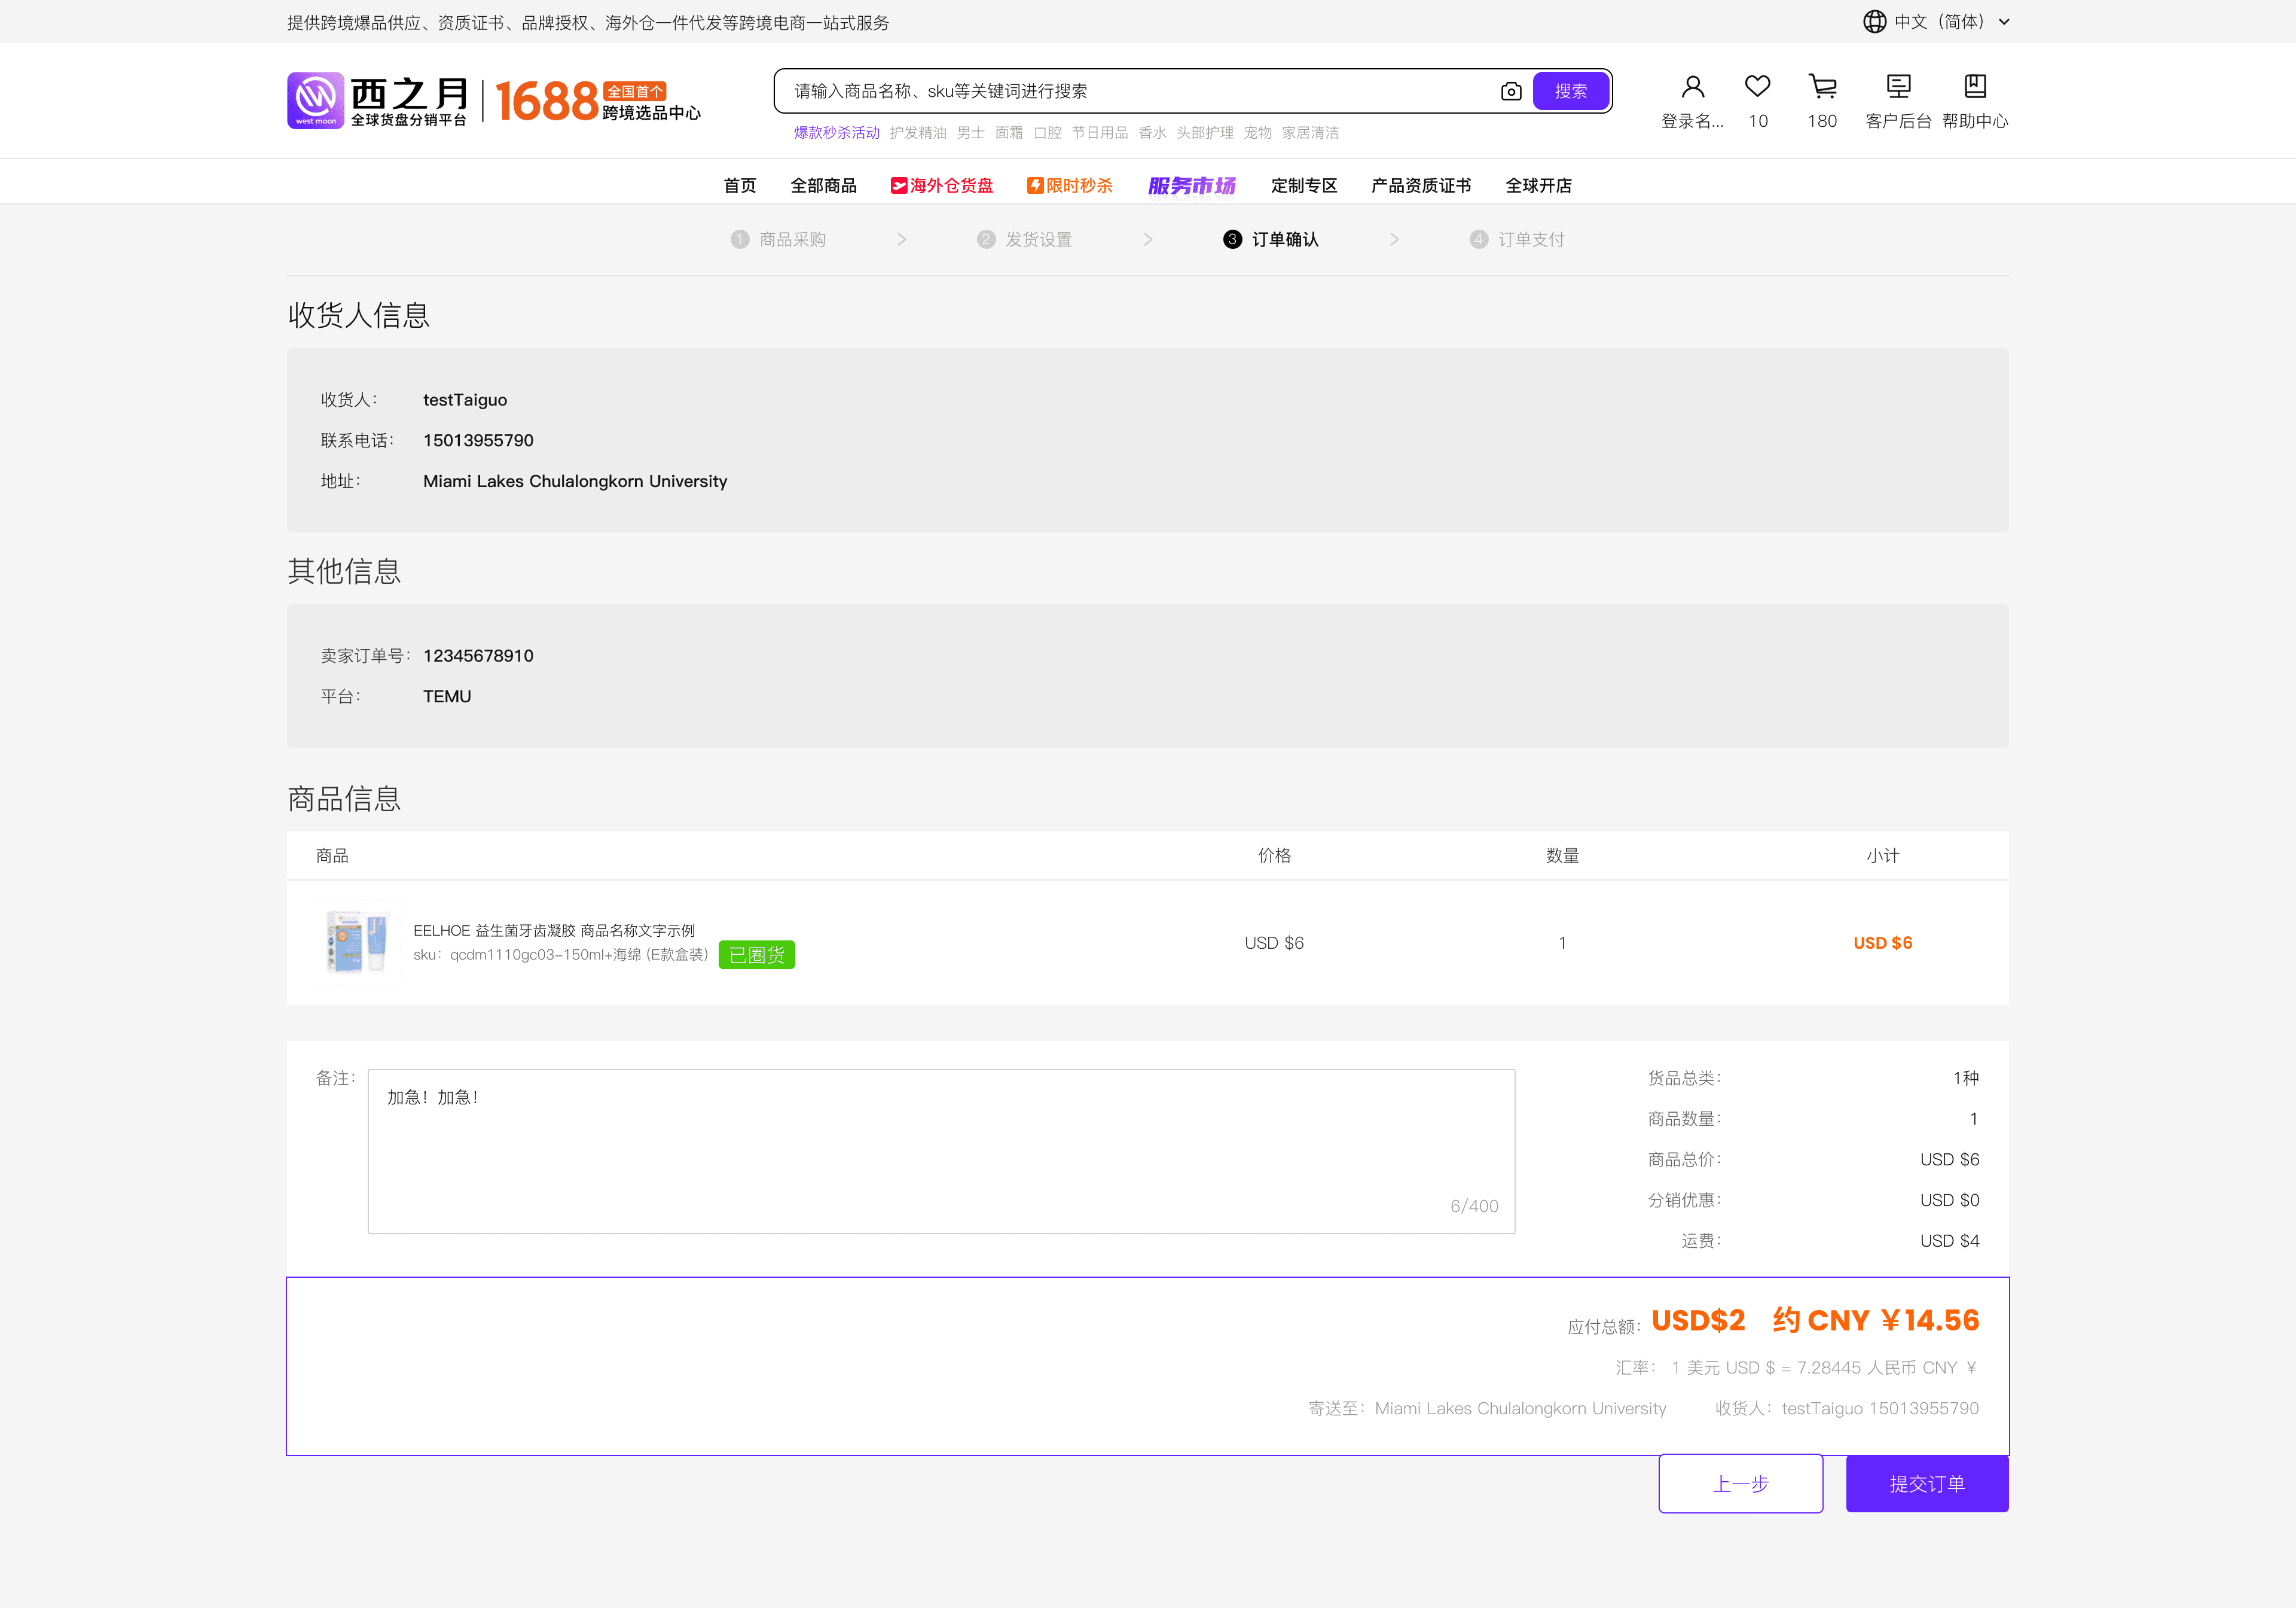
Task: Click 约 CNY ￥14.56 converted total
Action: pos(1875,1320)
